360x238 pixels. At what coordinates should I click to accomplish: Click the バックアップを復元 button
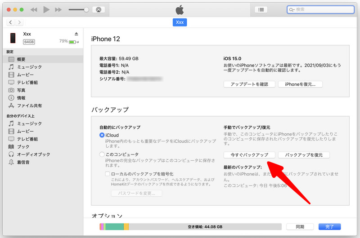pos(304,155)
